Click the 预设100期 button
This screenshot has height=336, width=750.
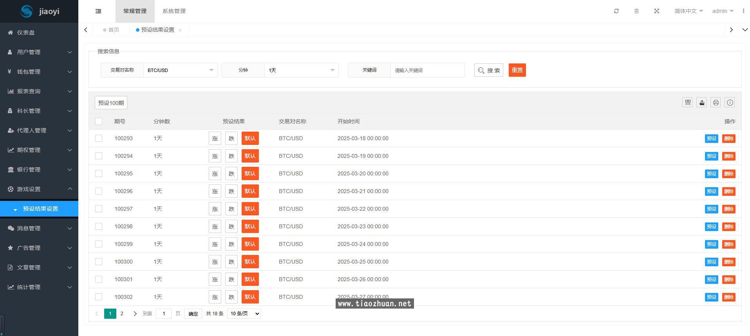point(111,103)
